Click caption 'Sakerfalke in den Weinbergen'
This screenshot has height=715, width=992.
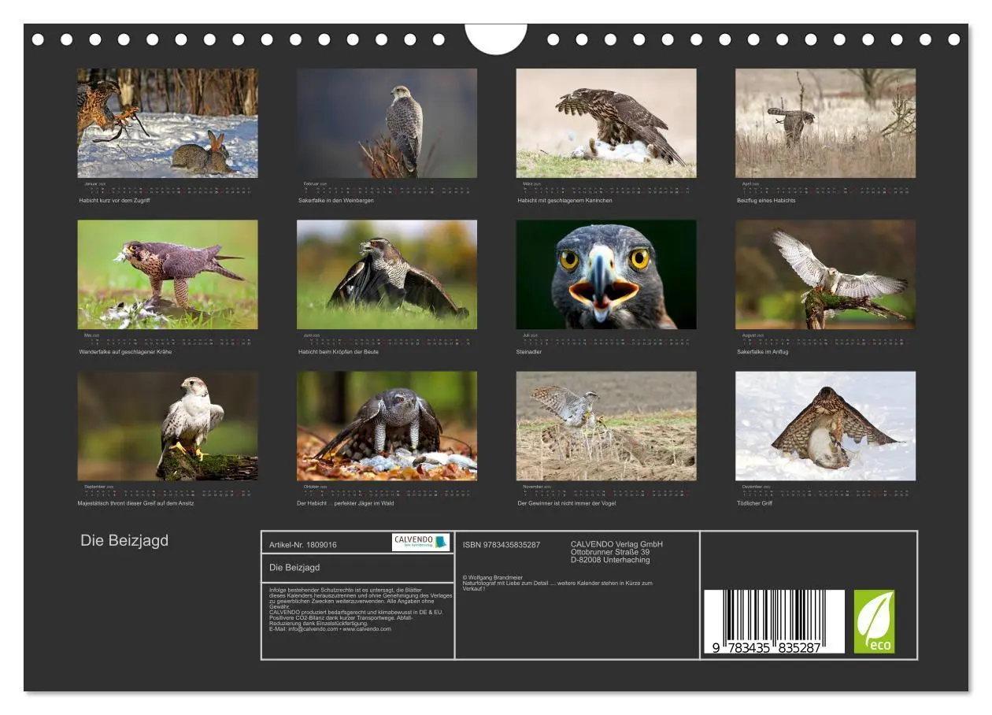[335, 201]
